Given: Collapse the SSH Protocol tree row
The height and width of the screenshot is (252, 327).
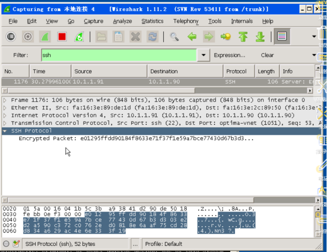Looking at the screenshot, I should click(5, 131).
